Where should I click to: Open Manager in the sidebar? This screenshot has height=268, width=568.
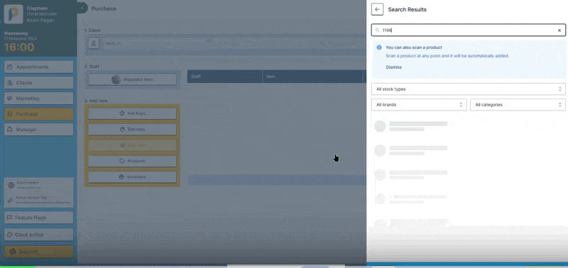pyautogui.click(x=39, y=130)
